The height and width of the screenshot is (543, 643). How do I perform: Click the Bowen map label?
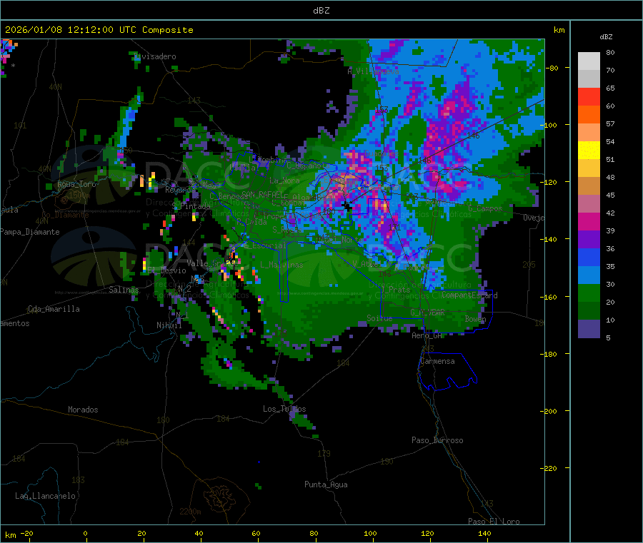(475, 318)
